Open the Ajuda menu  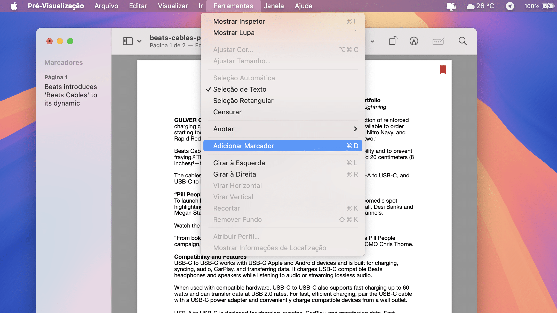(x=304, y=6)
